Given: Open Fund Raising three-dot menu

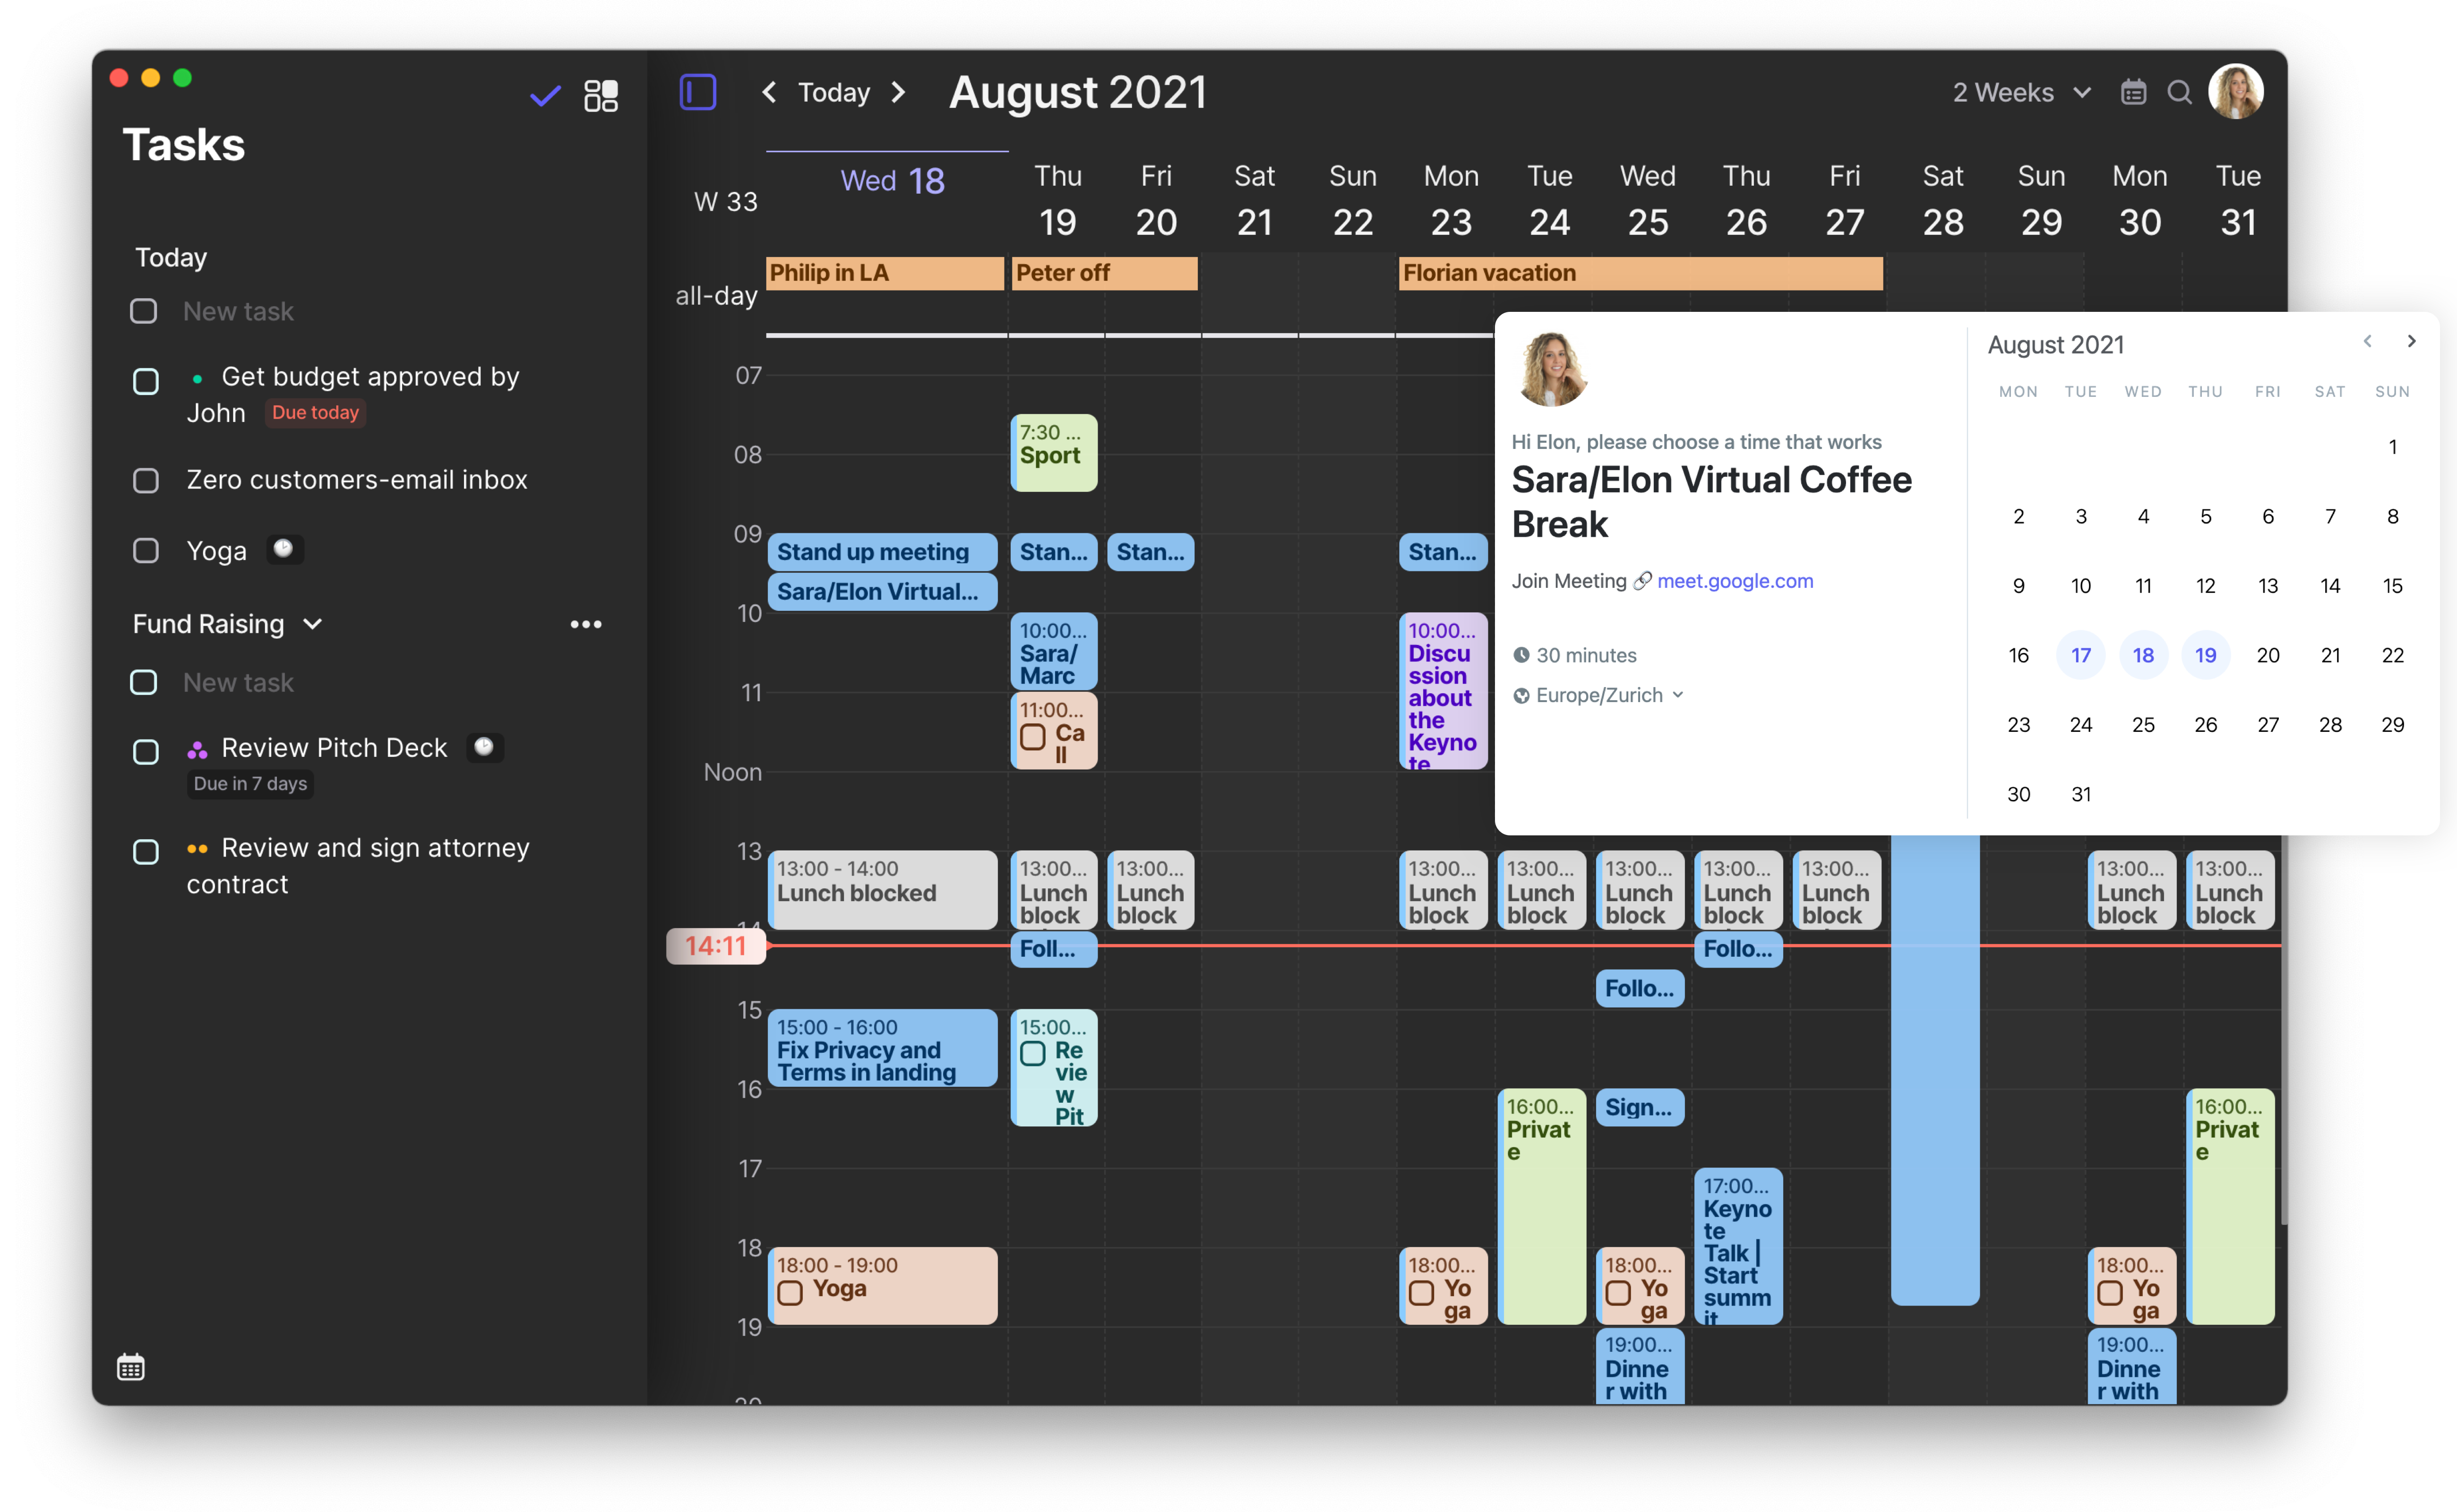Looking at the screenshot, I should (586, 624).
